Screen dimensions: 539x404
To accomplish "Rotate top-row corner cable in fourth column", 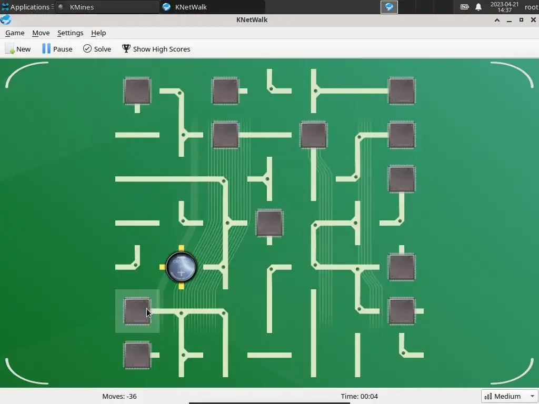I will 269,91.
